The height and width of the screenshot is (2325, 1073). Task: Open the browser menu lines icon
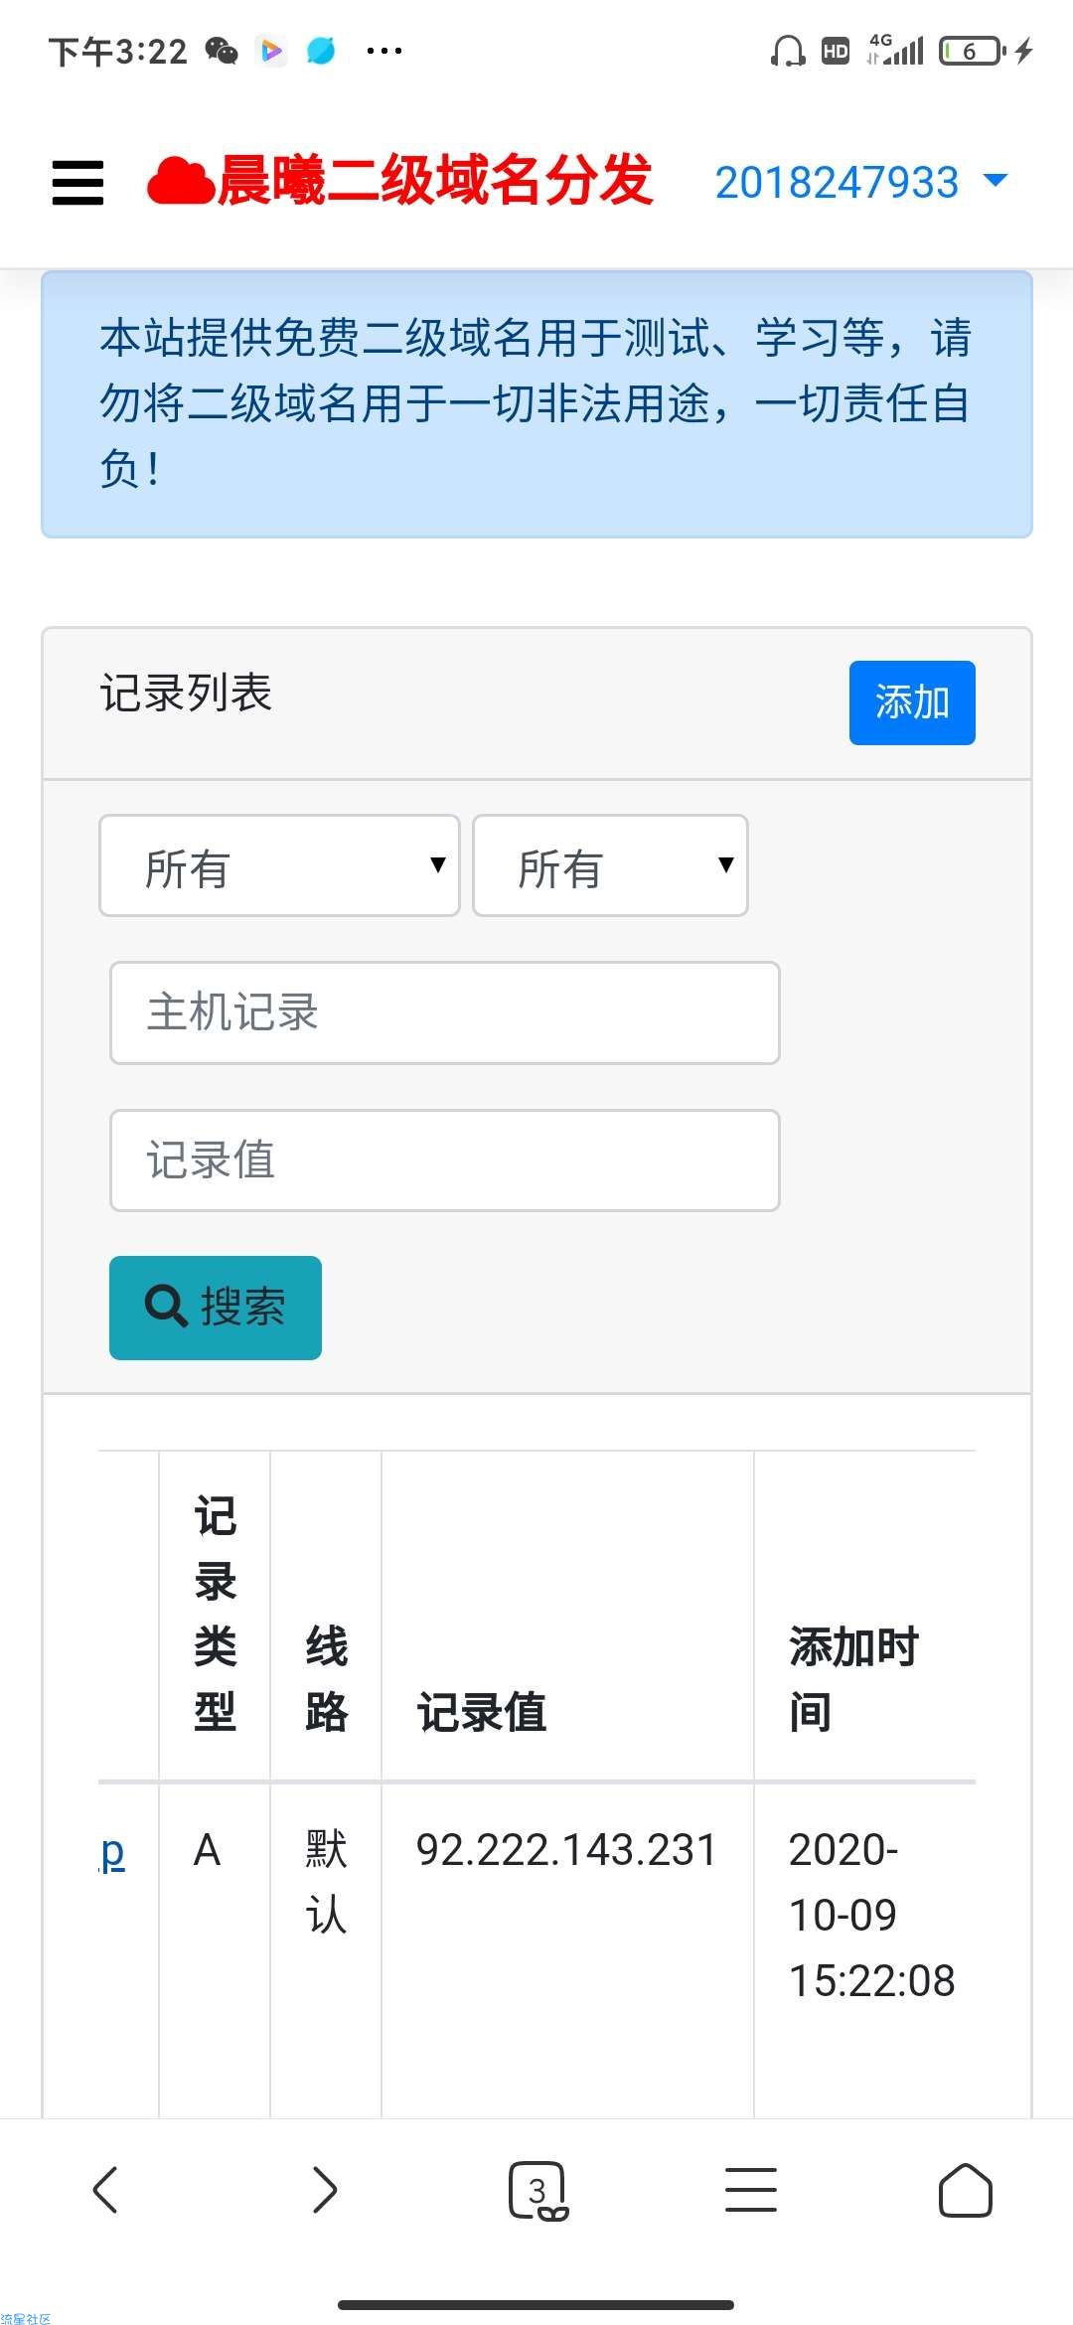point(751,2190)
